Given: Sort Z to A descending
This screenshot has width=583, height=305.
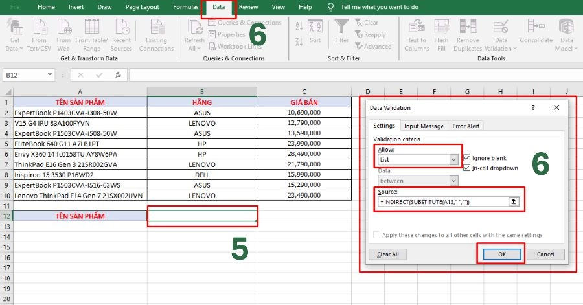Looking at the screenshot, I should 299,41.
